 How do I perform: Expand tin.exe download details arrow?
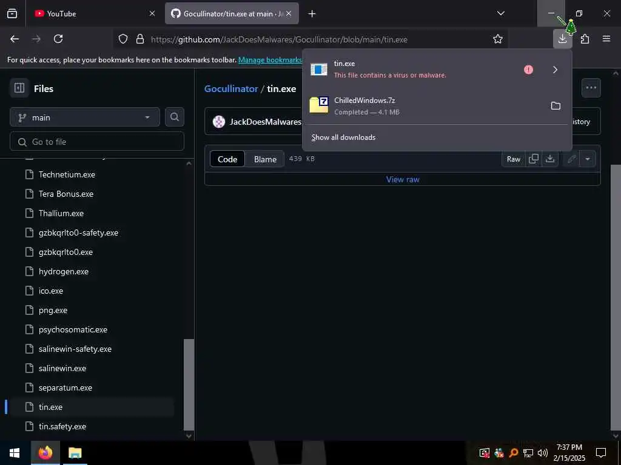556,70
